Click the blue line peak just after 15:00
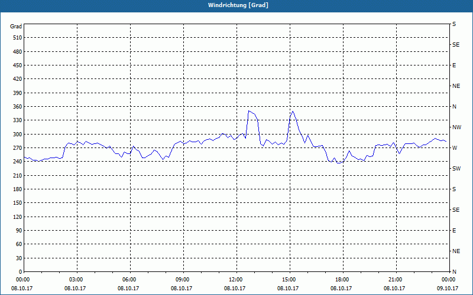Screen dimensions: 473x295 [x=293, y=112]
